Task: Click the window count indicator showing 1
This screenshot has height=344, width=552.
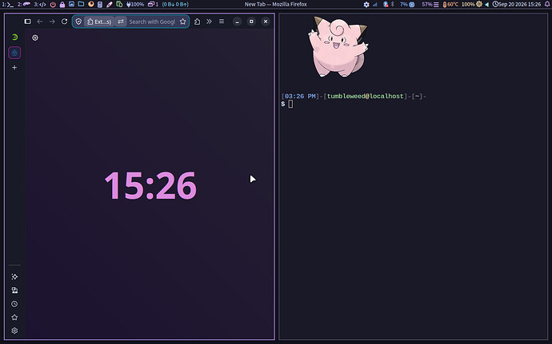Action: [x=153, y=5]
